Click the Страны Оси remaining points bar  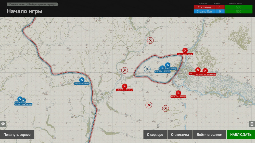pos(239,11)
